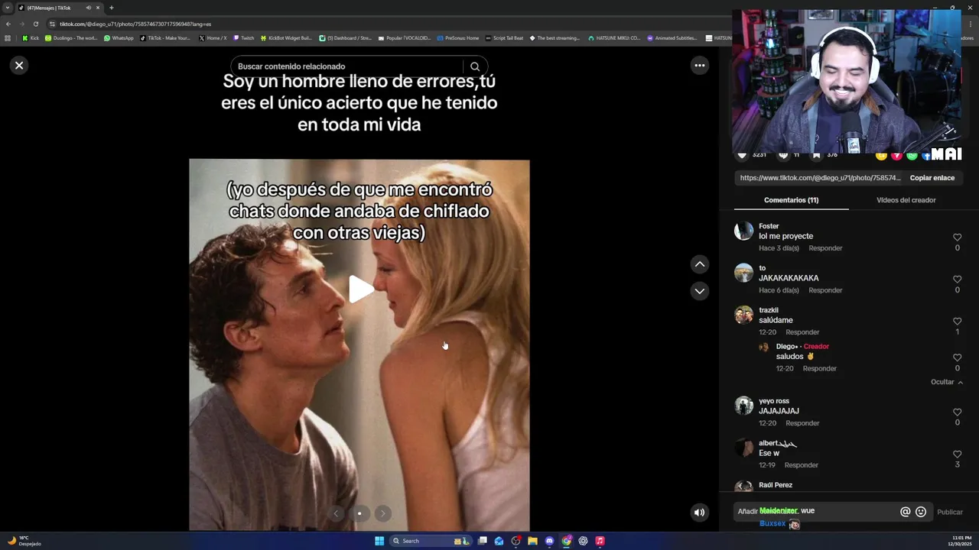Go to previous post with up chevron
979x550 pixels.
(699, 264)
